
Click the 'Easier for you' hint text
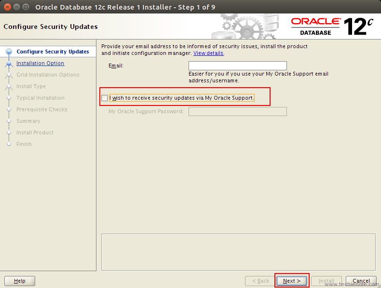point(259,77)
